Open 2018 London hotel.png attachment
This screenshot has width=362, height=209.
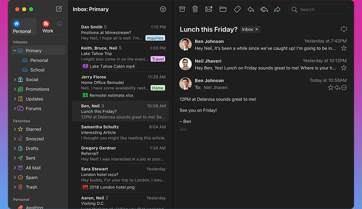(109, 187)
